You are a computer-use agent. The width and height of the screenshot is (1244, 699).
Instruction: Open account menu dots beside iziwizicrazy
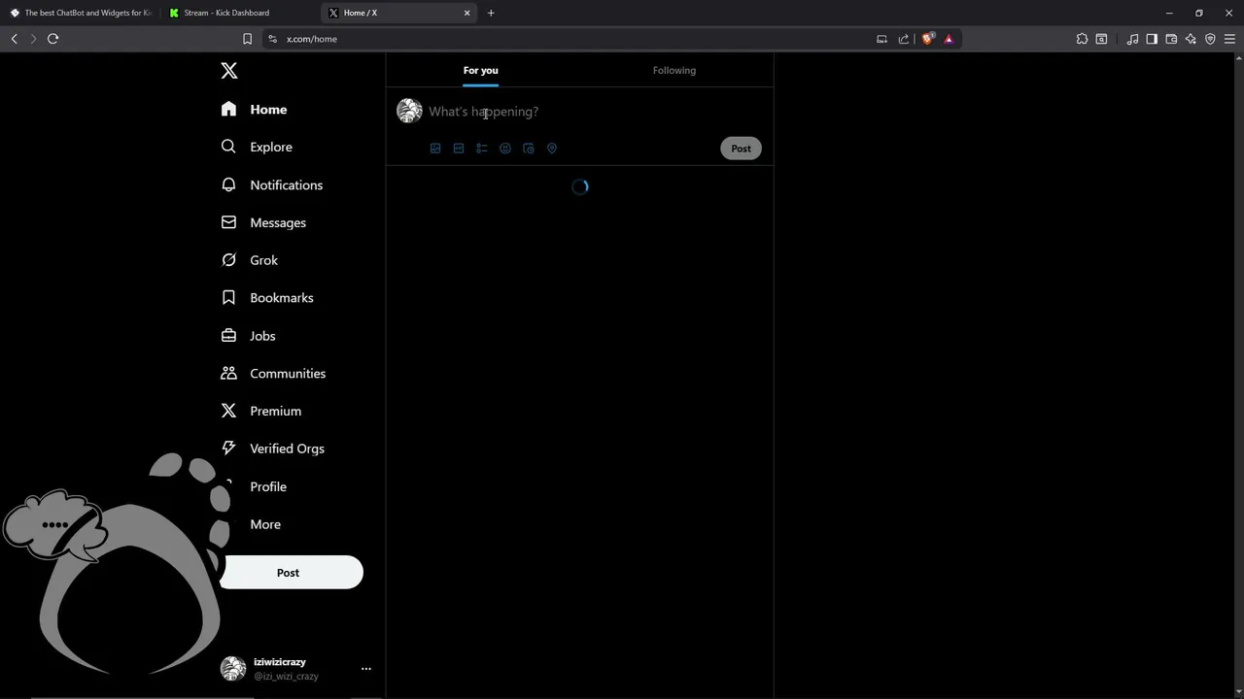pos(366,669)
